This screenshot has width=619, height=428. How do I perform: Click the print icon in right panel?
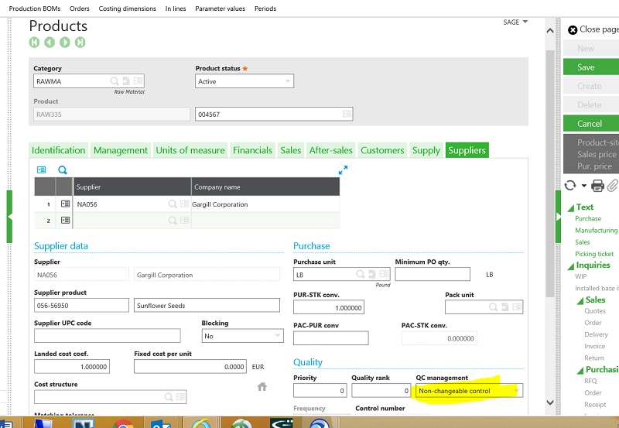point(597,186)
